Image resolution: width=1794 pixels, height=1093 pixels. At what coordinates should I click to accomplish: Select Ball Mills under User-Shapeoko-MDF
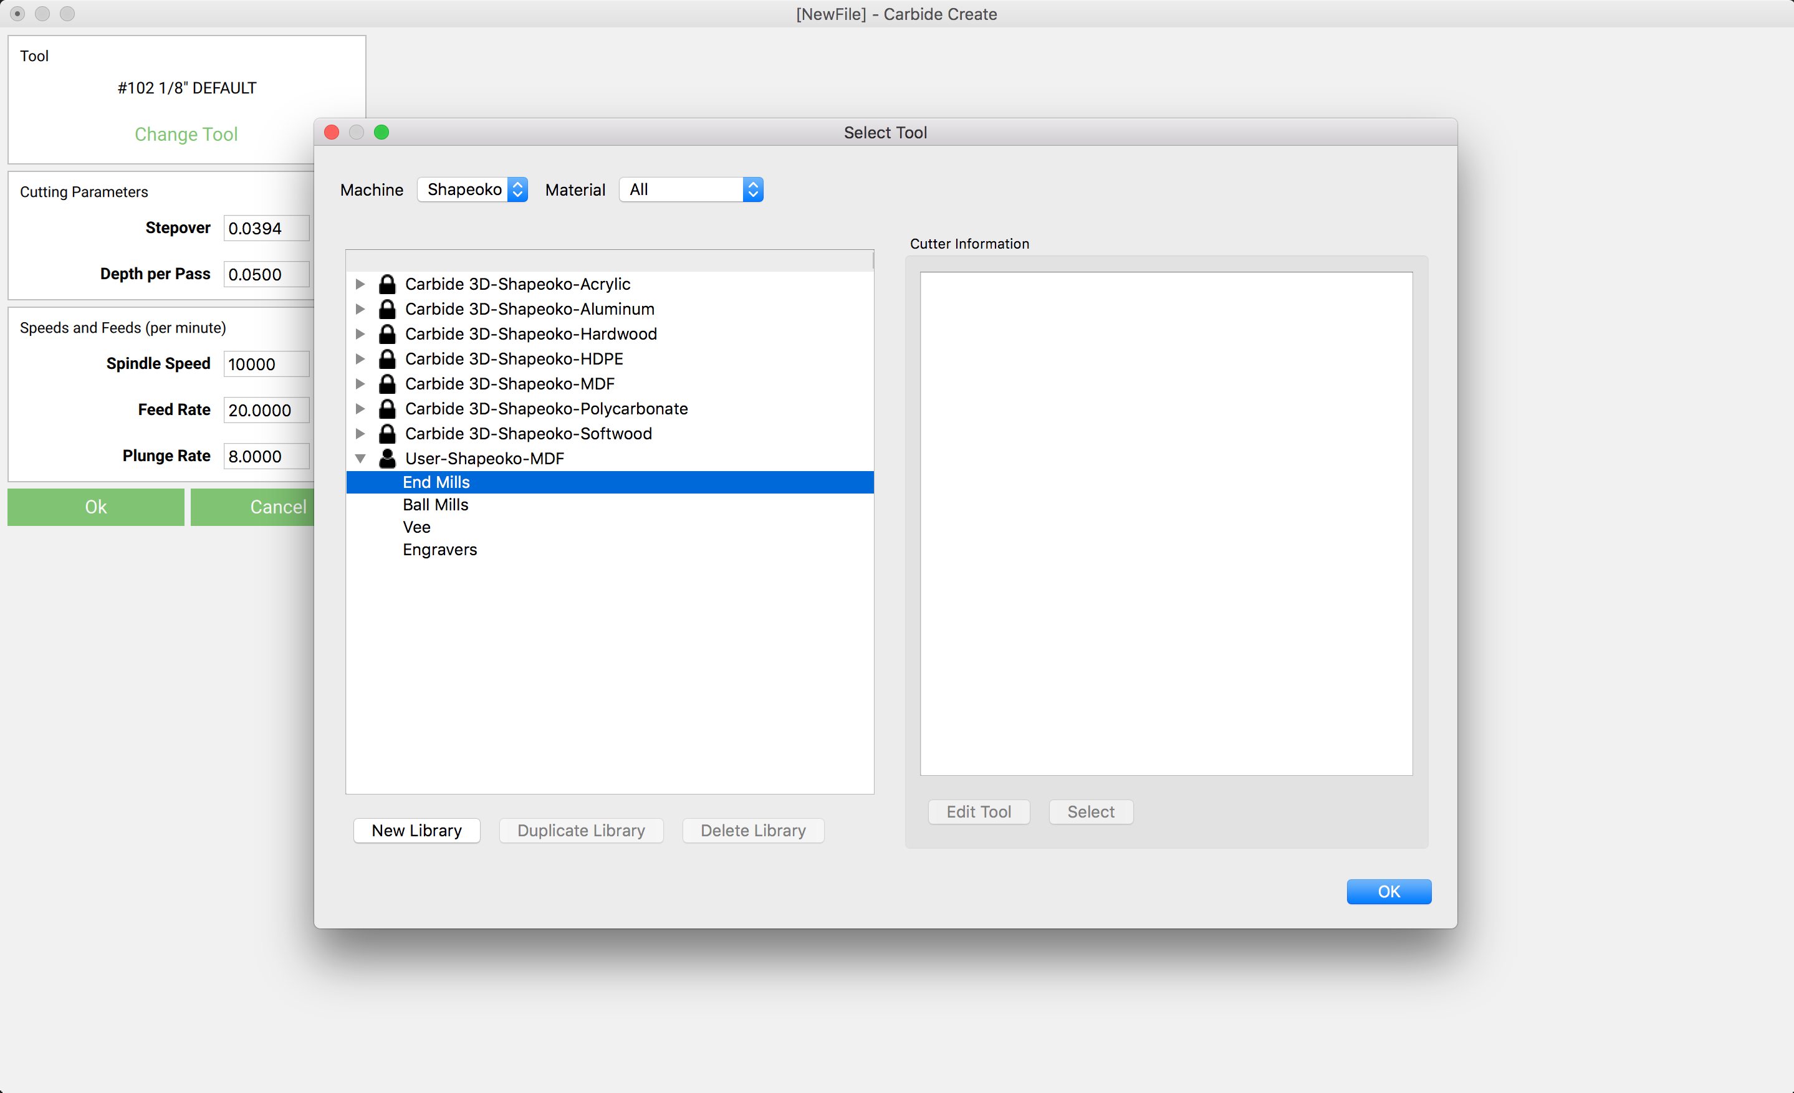[610, 504]
